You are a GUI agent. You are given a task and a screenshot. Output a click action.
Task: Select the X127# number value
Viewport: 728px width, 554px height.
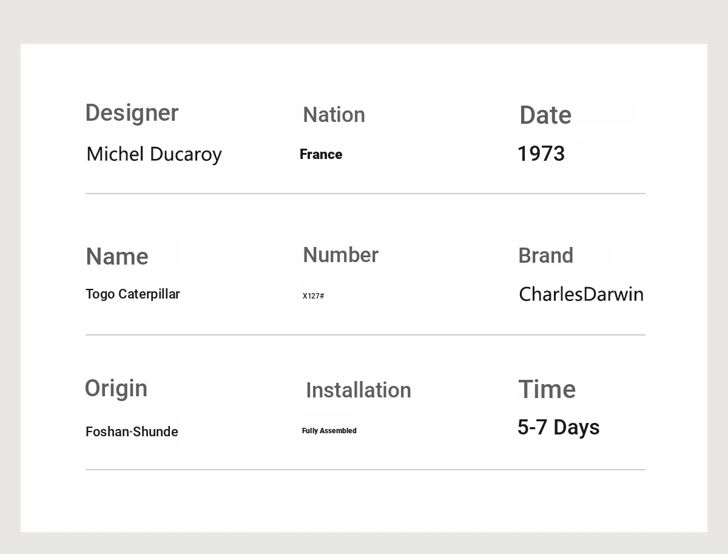tap(314, 296)
